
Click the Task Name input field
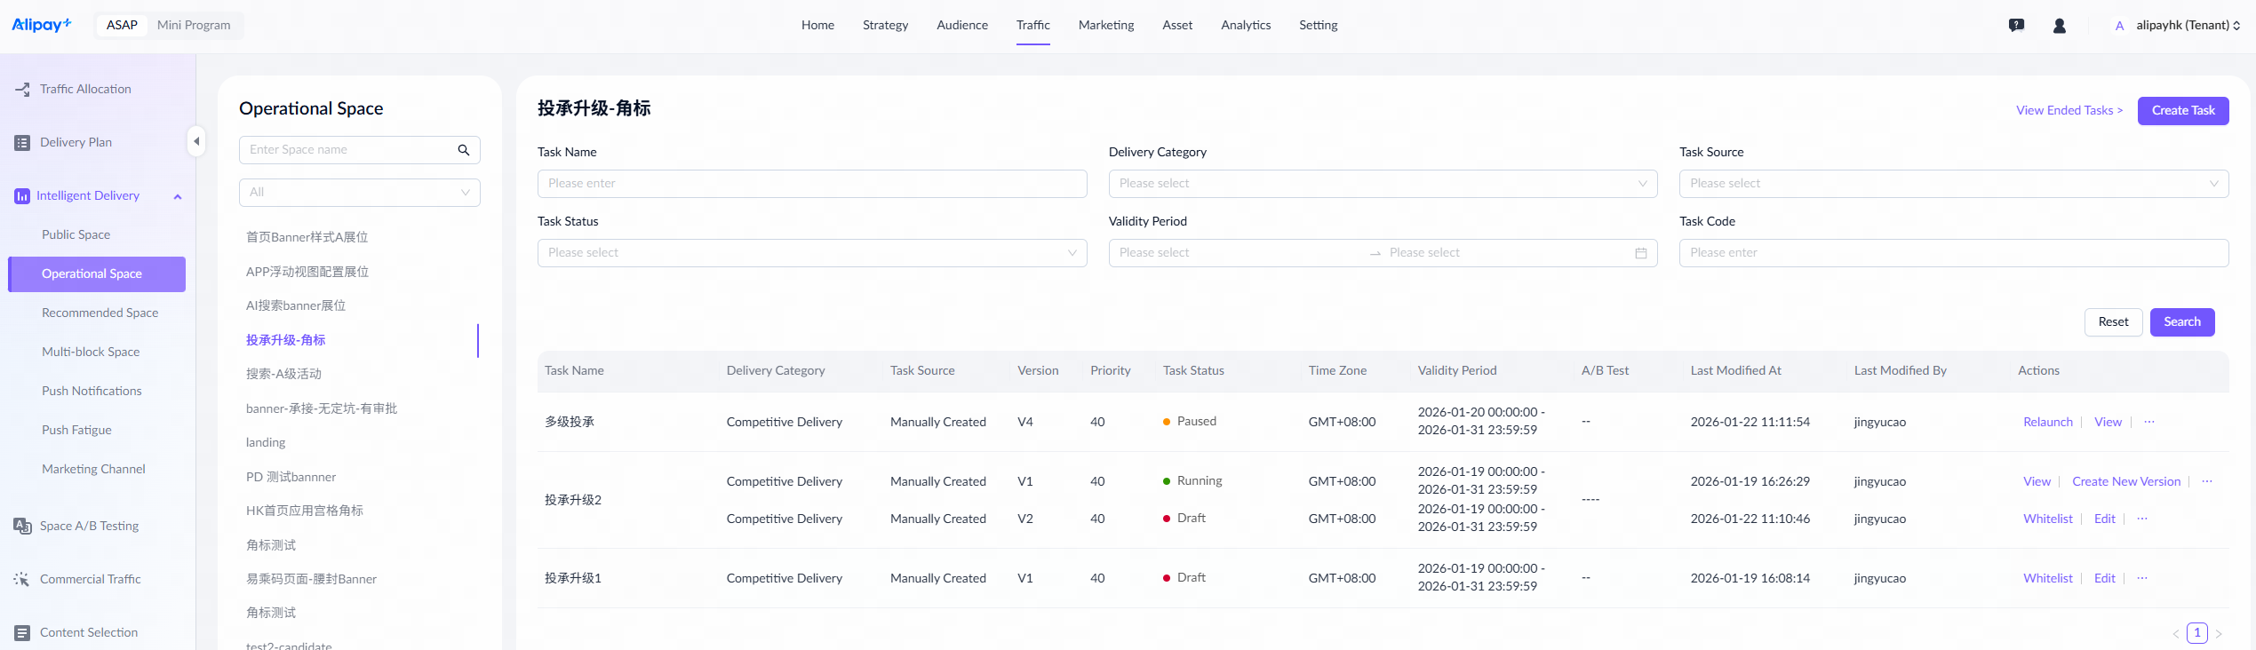click(811, 184)
